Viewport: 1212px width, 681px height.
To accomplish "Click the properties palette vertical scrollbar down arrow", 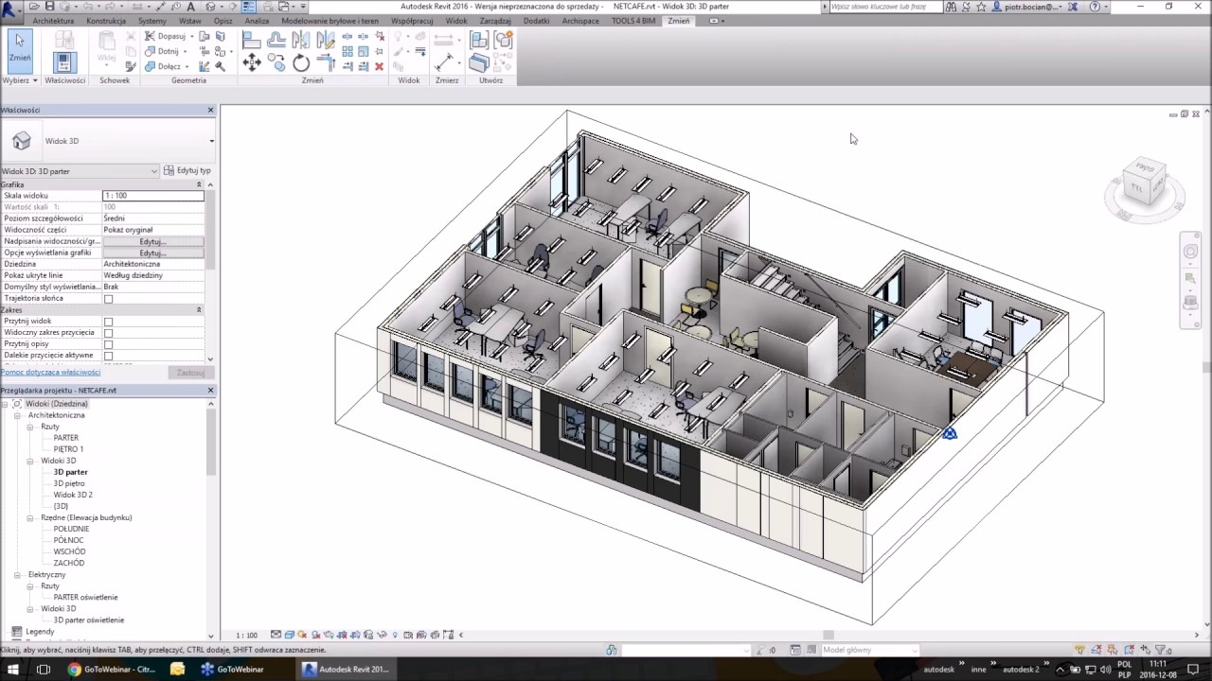I will pyautogui.click(x=210, y=359).
